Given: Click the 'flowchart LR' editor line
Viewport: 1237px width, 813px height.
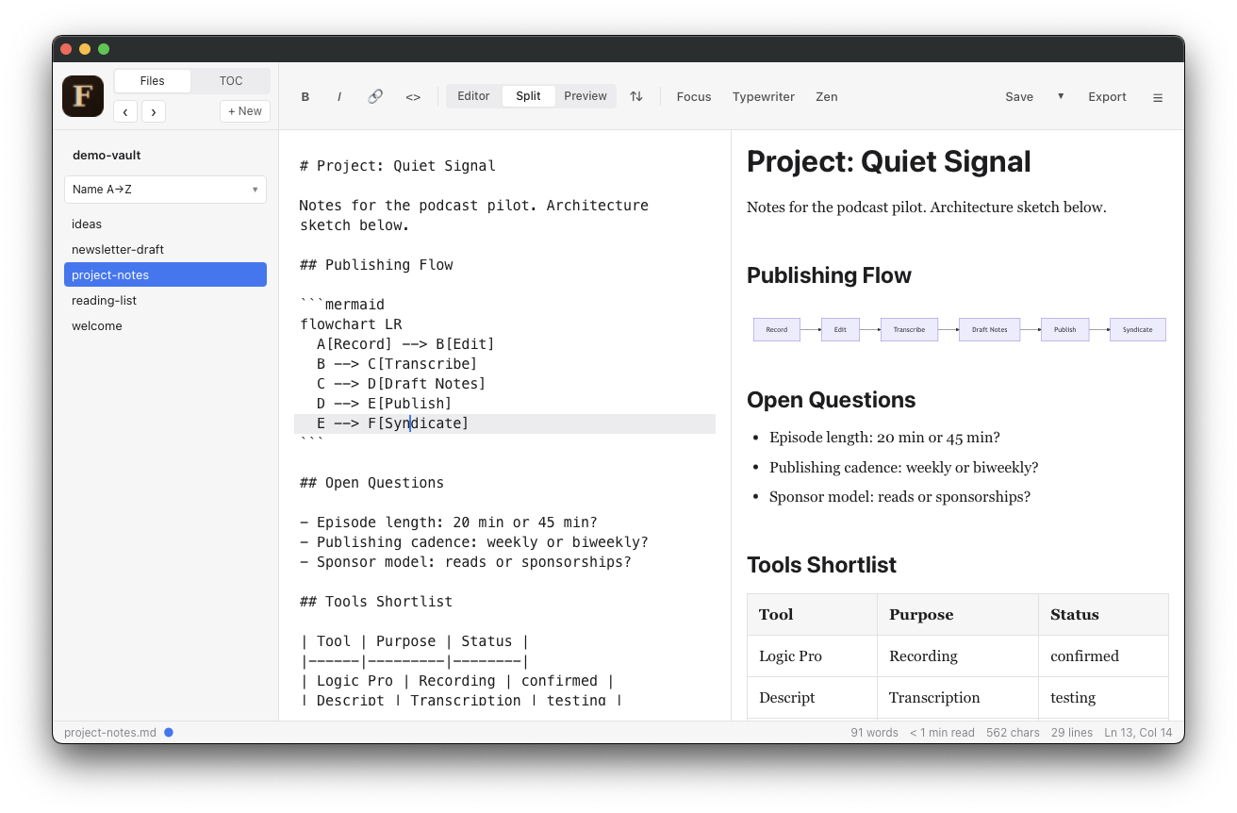Looking at the screenshot, I should [351, 324].
